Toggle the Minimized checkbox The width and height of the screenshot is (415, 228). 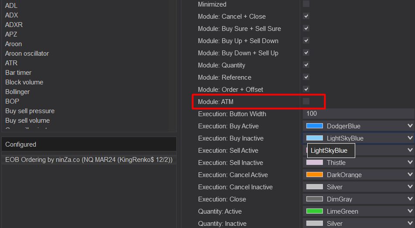pyautogui.click(x=306, y=4)
